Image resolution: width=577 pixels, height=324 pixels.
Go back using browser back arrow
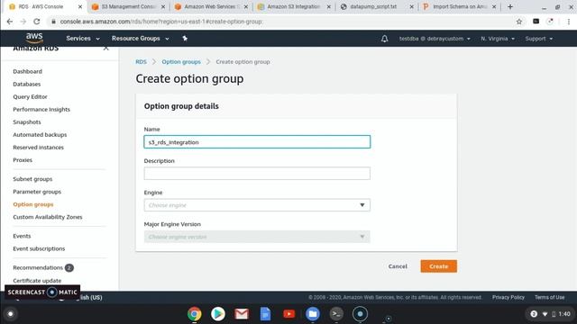point(10,22)
